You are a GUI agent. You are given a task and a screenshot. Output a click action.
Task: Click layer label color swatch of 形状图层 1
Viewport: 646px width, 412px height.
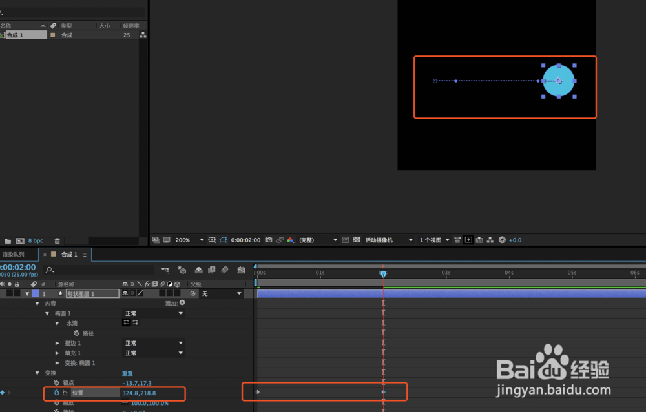point(36,293)
